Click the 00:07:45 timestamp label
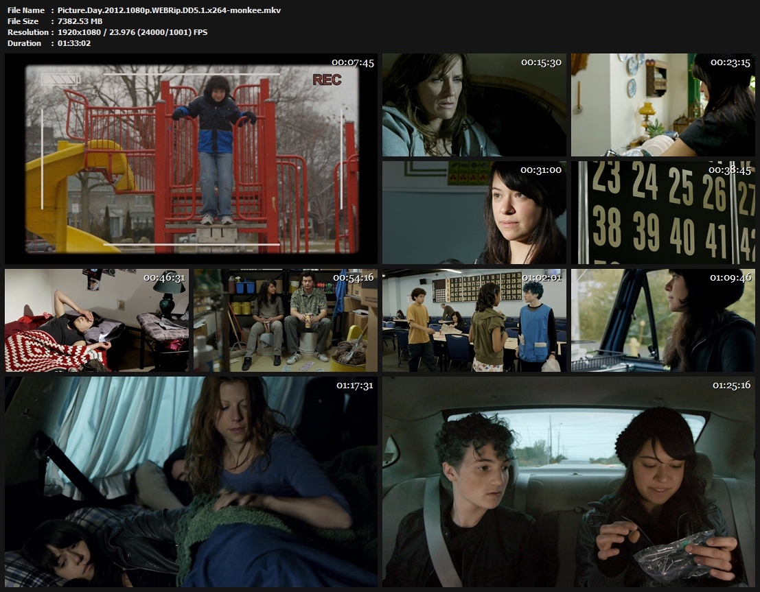The width and height of the screenshot is (760, 592). coord(352,62)
